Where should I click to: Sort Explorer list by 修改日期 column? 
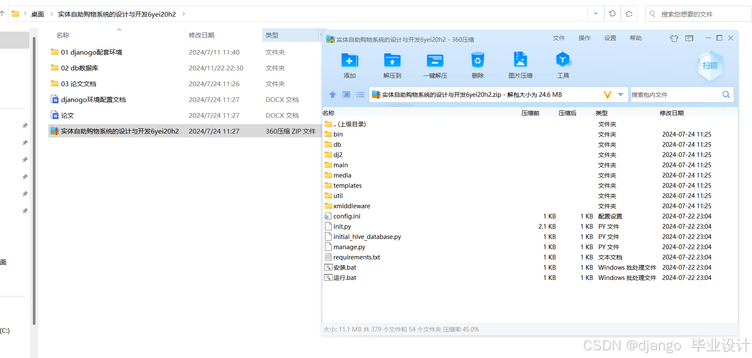[x=202, y=35]
